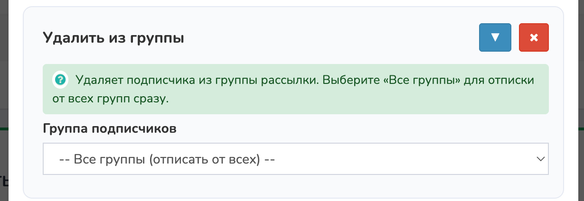This screenshot has height=201, width=584.
Task: Remove this block with the red X button
Action: 534,37
